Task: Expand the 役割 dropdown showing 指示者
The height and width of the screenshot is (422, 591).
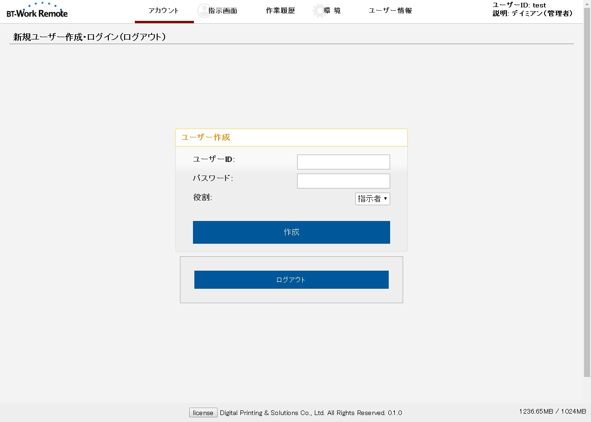Action: (372, 199)
